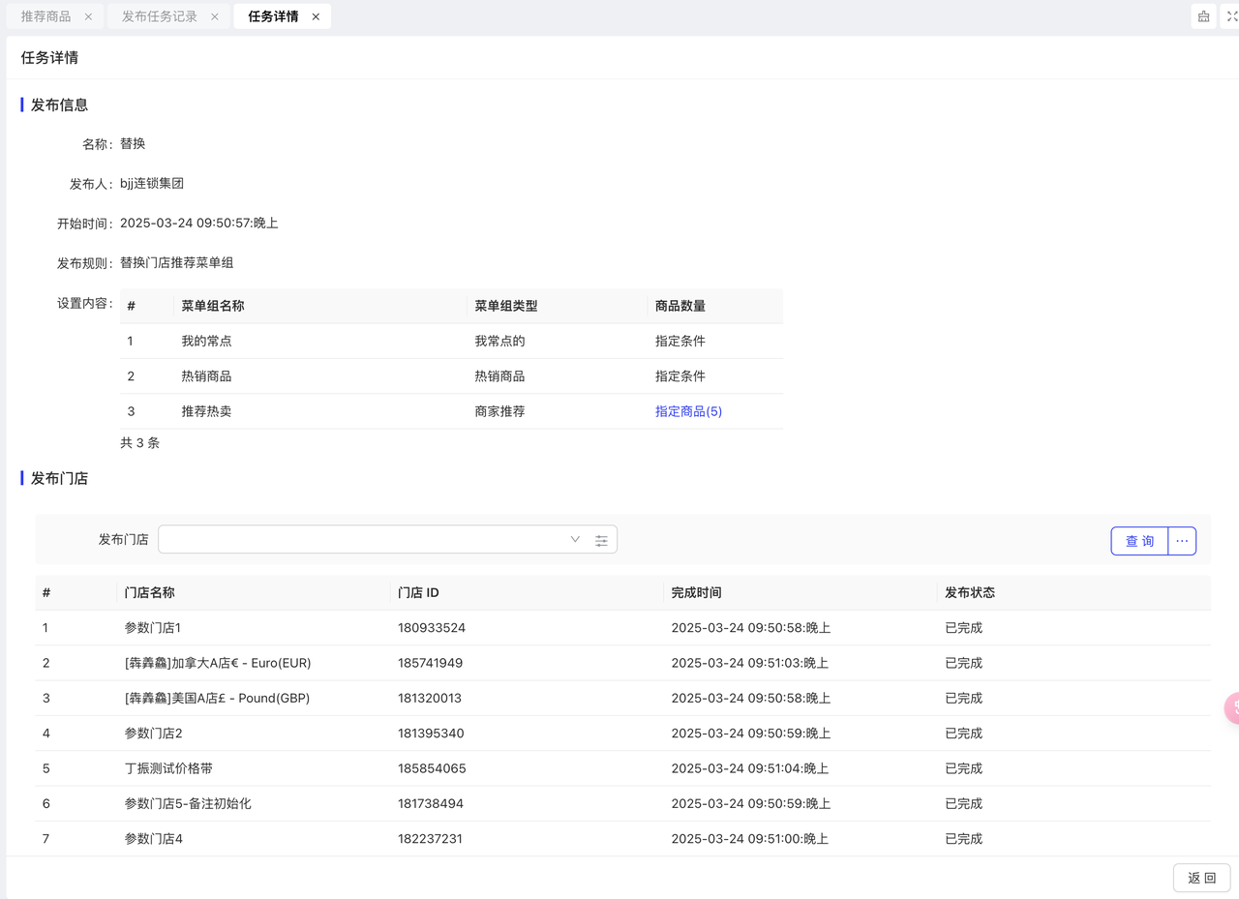Image resolution: width=1239 pixels, height=899 pixels.
Task: Click store ID 181738494
Action: pos(431,803)
